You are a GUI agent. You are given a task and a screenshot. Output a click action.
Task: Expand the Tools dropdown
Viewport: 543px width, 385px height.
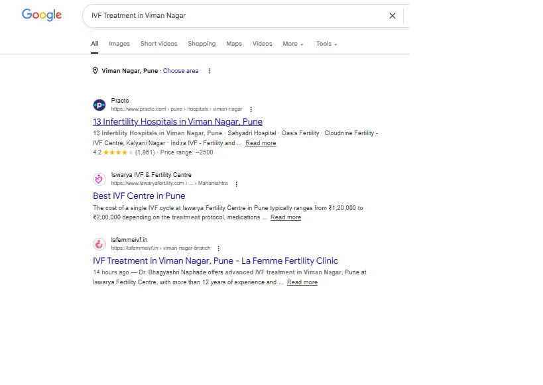[x=326, y=44]
